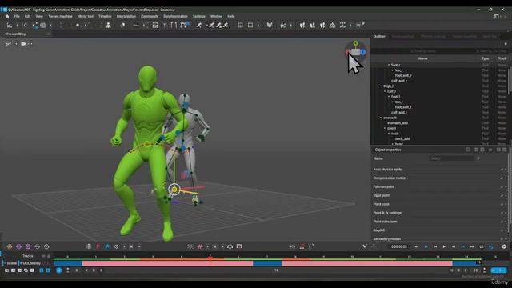
Task: Open the Synchronization menu
Action: point(175,16)
